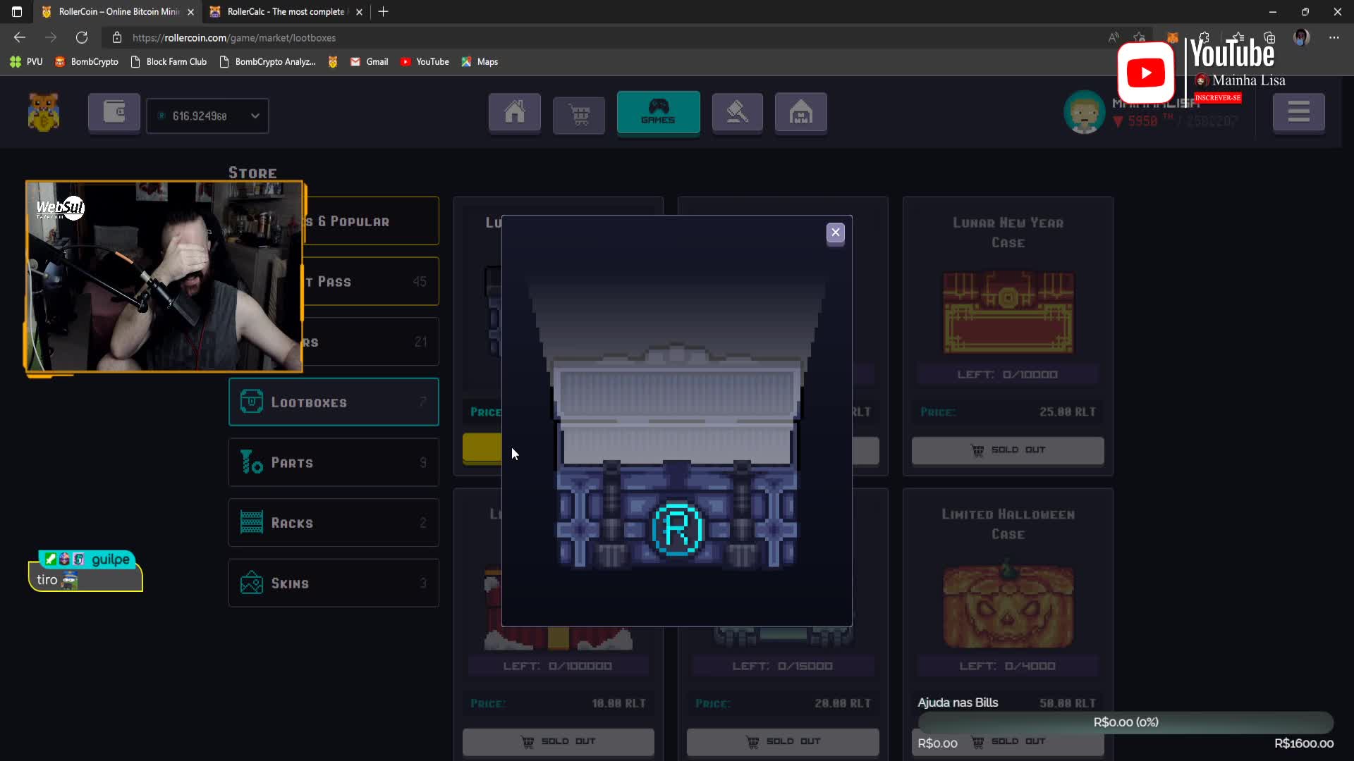Screen dimensions: 1354x761
Task: Click the site lock icon
Action: pos(117,37)
